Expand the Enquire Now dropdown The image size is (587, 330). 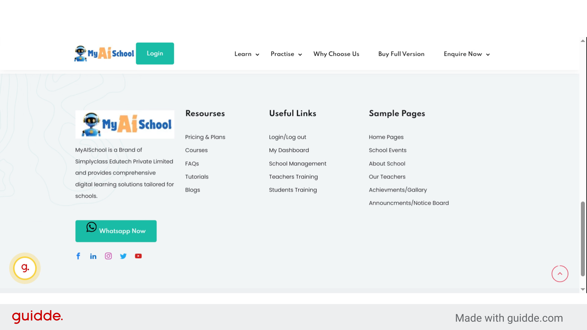[x=467, y=54]
